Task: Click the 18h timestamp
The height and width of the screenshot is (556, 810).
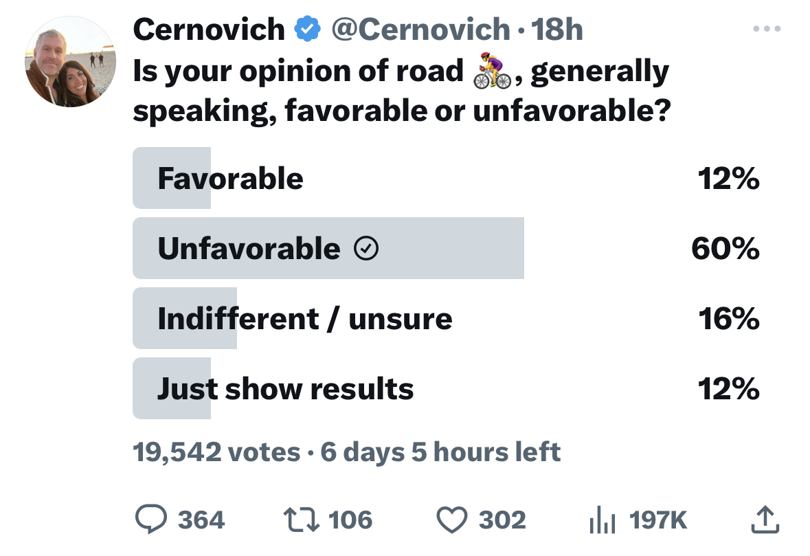Action: 557,29
